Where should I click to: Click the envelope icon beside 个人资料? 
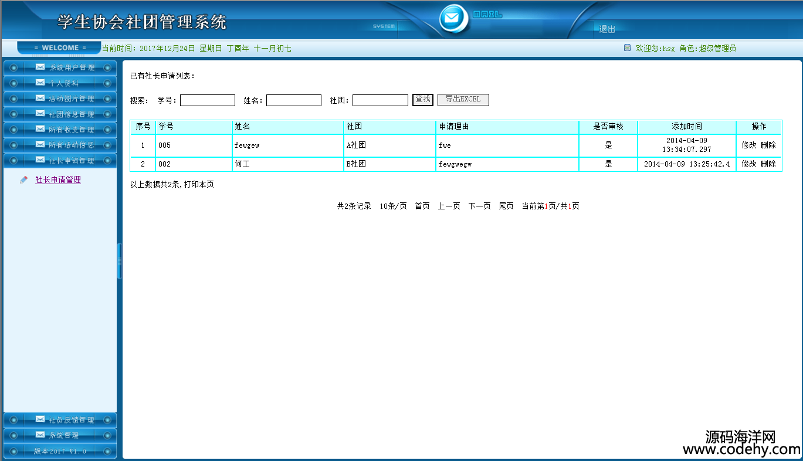point(40,83)
